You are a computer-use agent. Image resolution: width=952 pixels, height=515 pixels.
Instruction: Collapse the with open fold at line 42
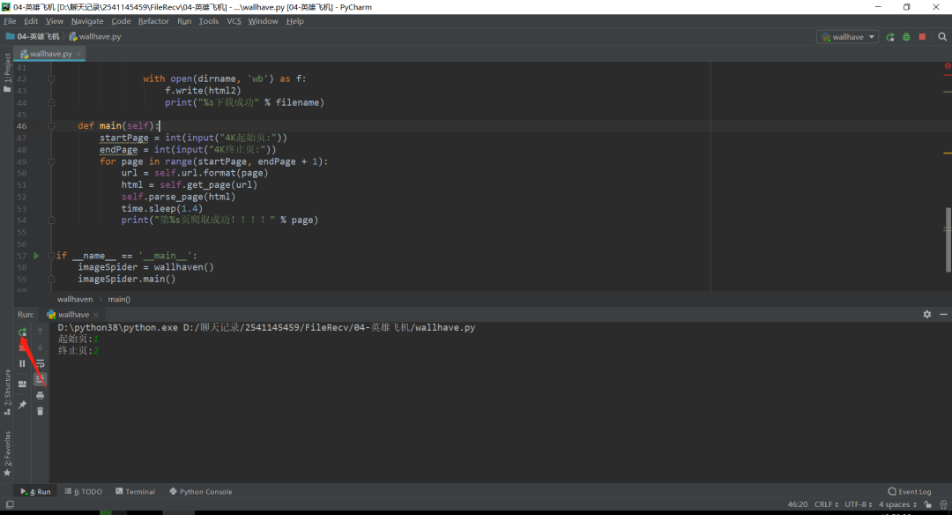[52, 79]
